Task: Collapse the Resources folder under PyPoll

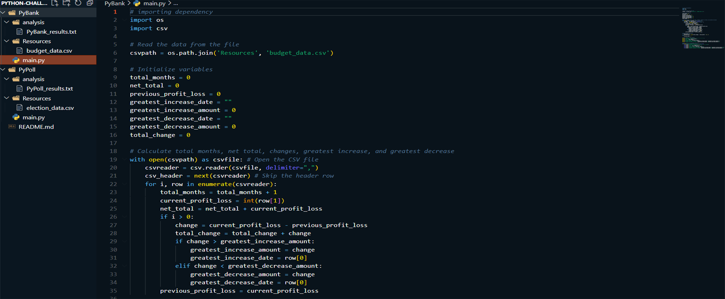Action: point(7,98)
